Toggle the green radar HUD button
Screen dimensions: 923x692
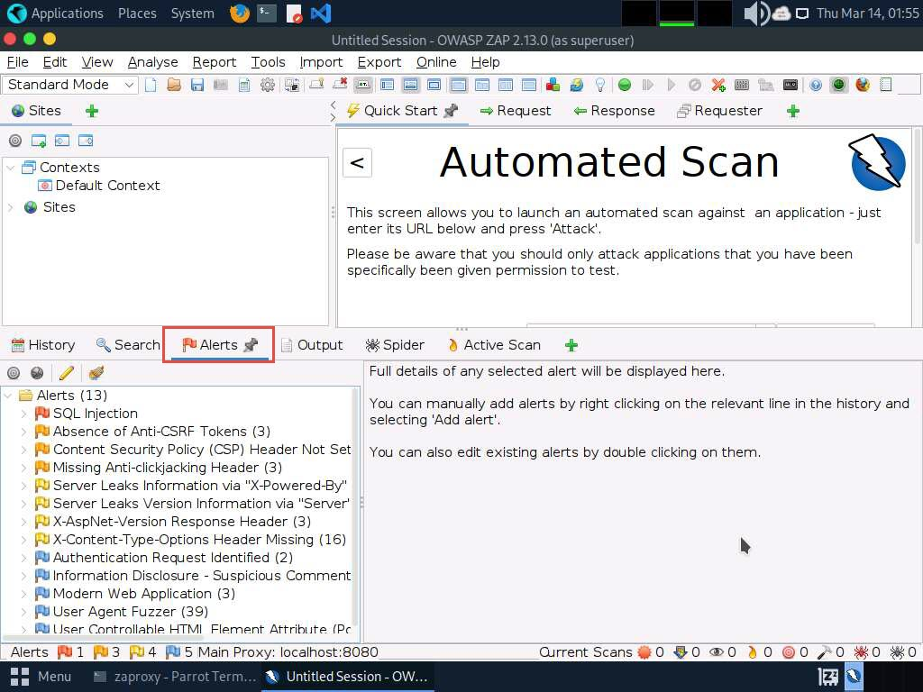pos(839,85)
